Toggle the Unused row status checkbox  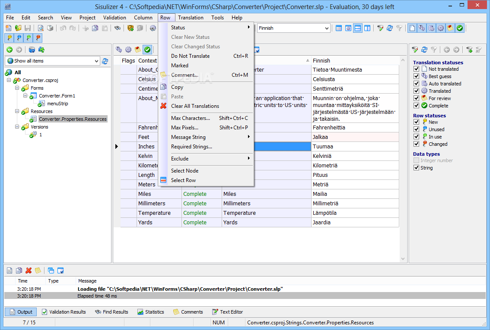pyautogui.click(x=416, y=129)
